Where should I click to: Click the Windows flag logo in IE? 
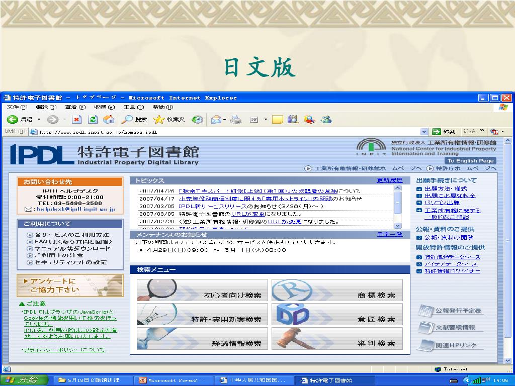[x=503, y=107]
